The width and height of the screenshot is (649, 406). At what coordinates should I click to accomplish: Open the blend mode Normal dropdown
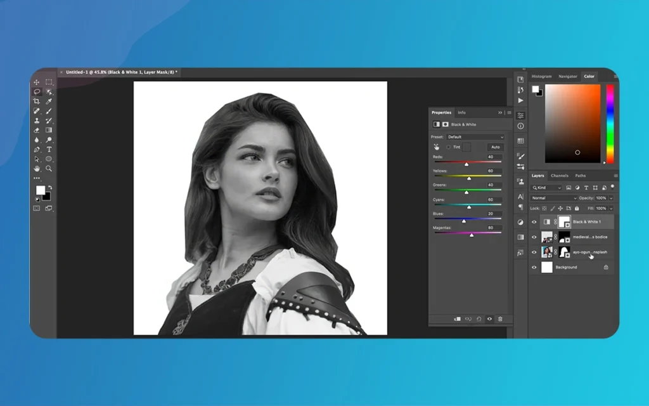coord(554,198)
